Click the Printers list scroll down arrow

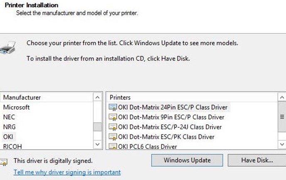click(x=282, y=144)
